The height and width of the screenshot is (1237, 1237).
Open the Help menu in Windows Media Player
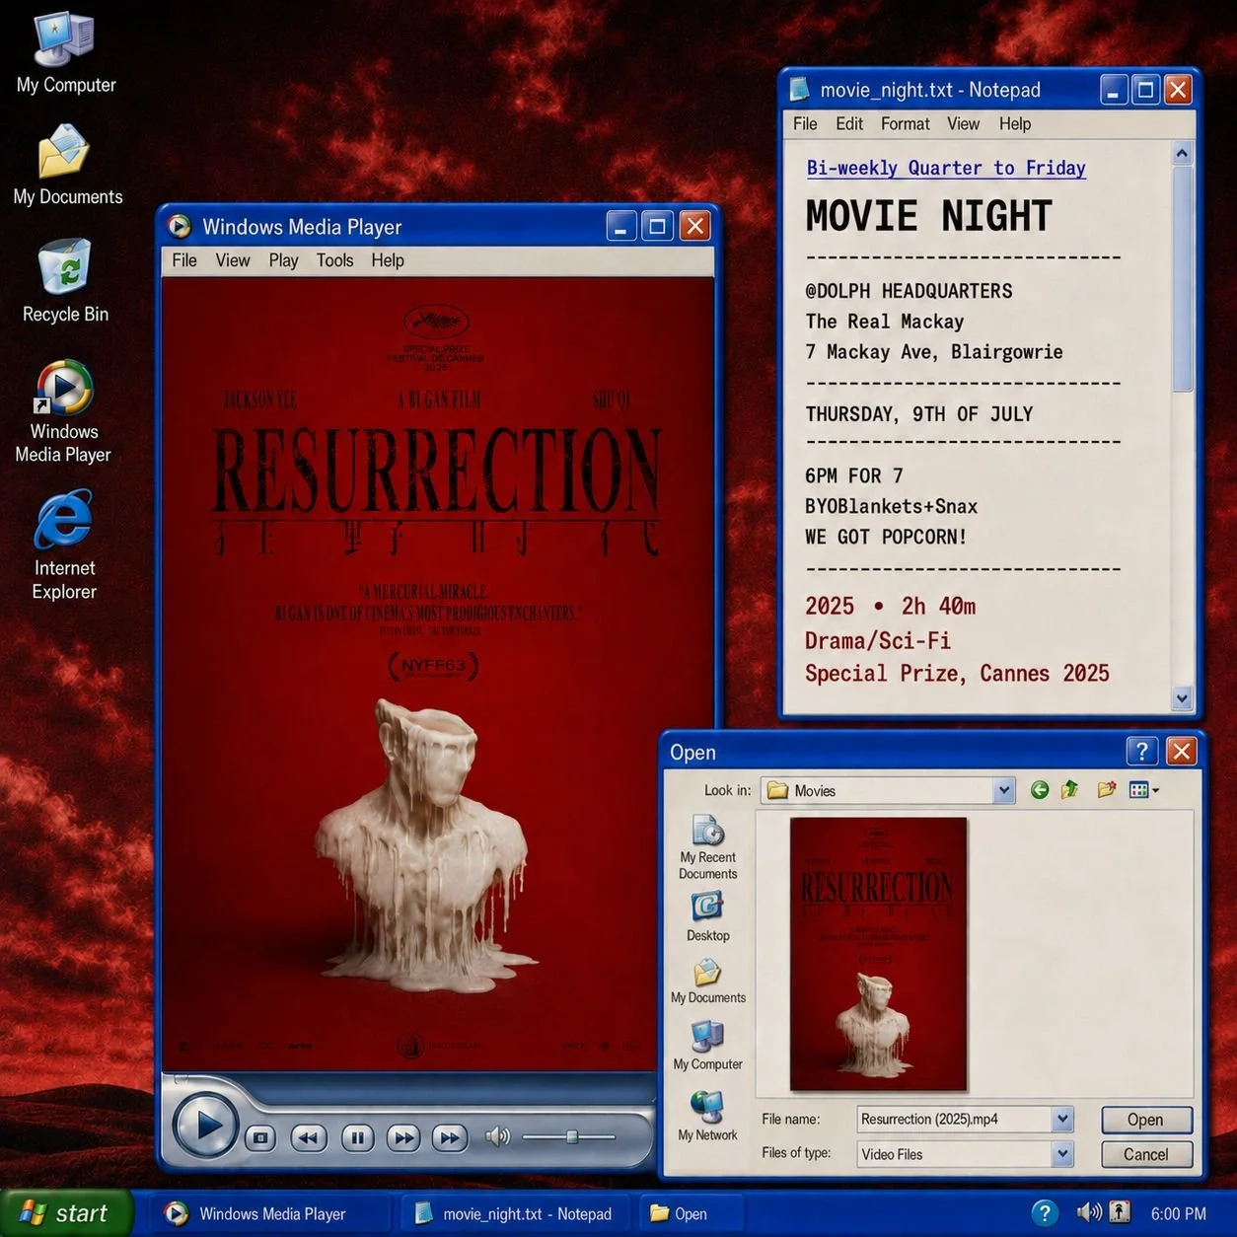[x=388, y=260]
